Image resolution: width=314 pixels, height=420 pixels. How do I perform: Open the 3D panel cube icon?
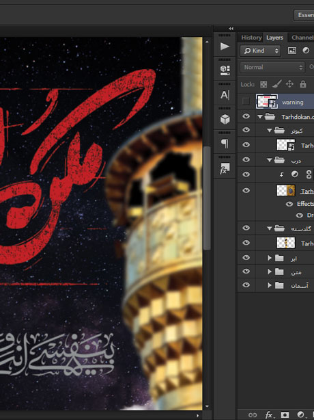pos(225,119)
